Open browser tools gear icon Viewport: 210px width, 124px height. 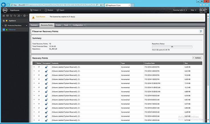(x=207, y=5)
